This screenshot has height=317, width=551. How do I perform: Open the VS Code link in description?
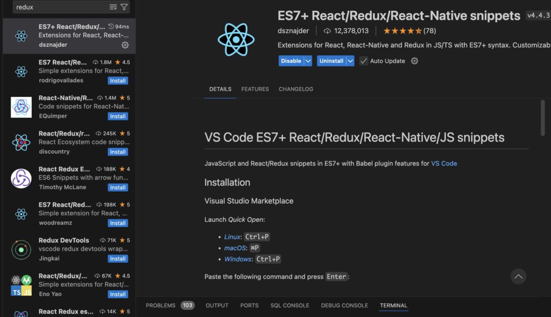click(444, 163)
